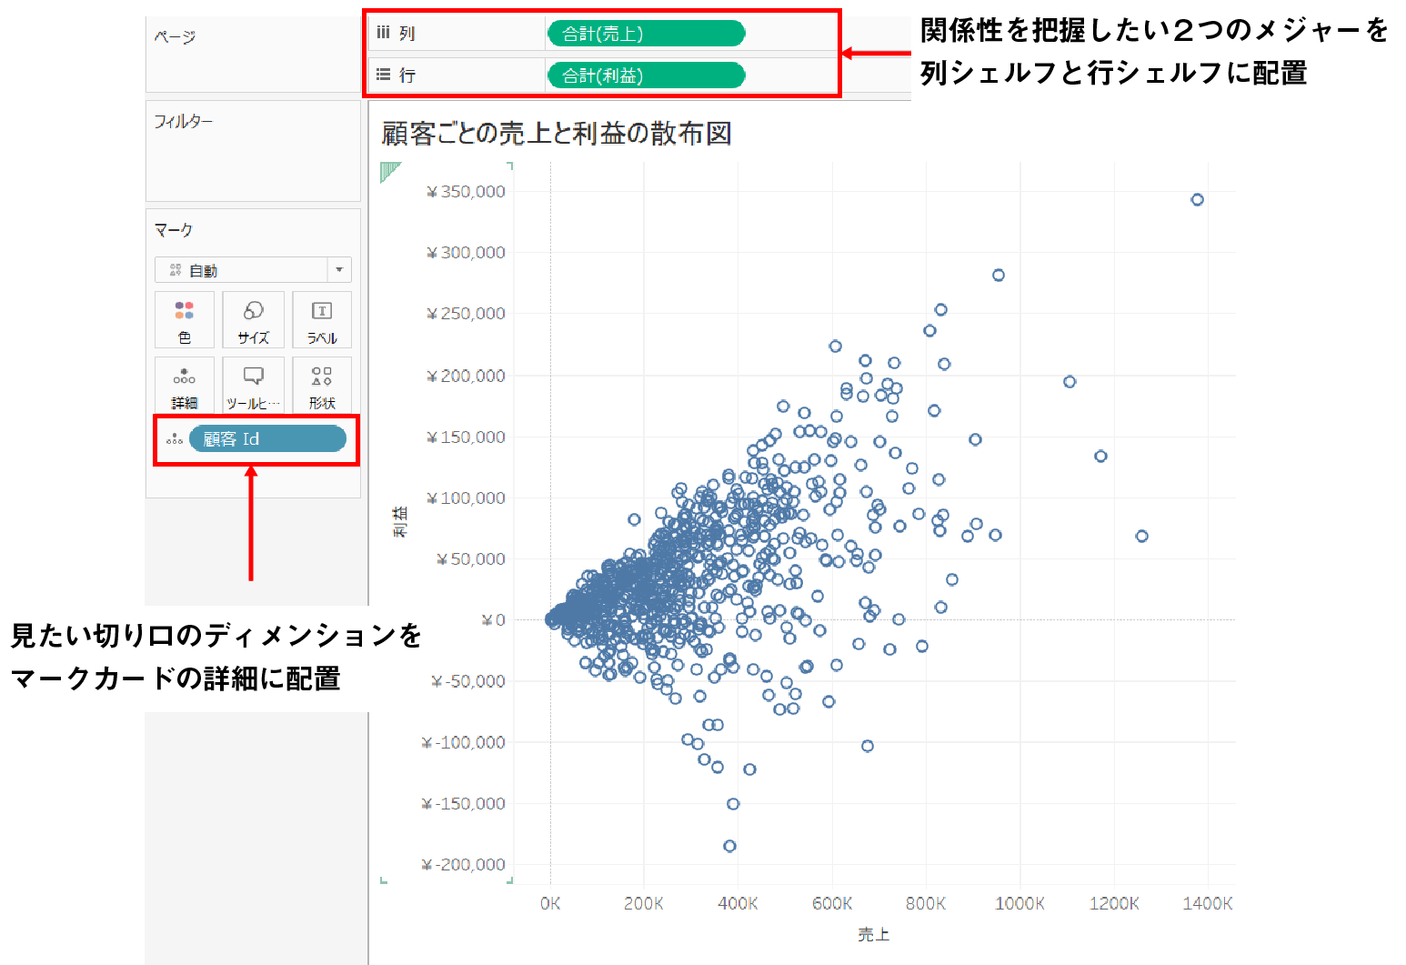Click the ¥250,000 axis label
Image resolution: width=1406 pixels, height=965 pixels.
coord(466,314)
